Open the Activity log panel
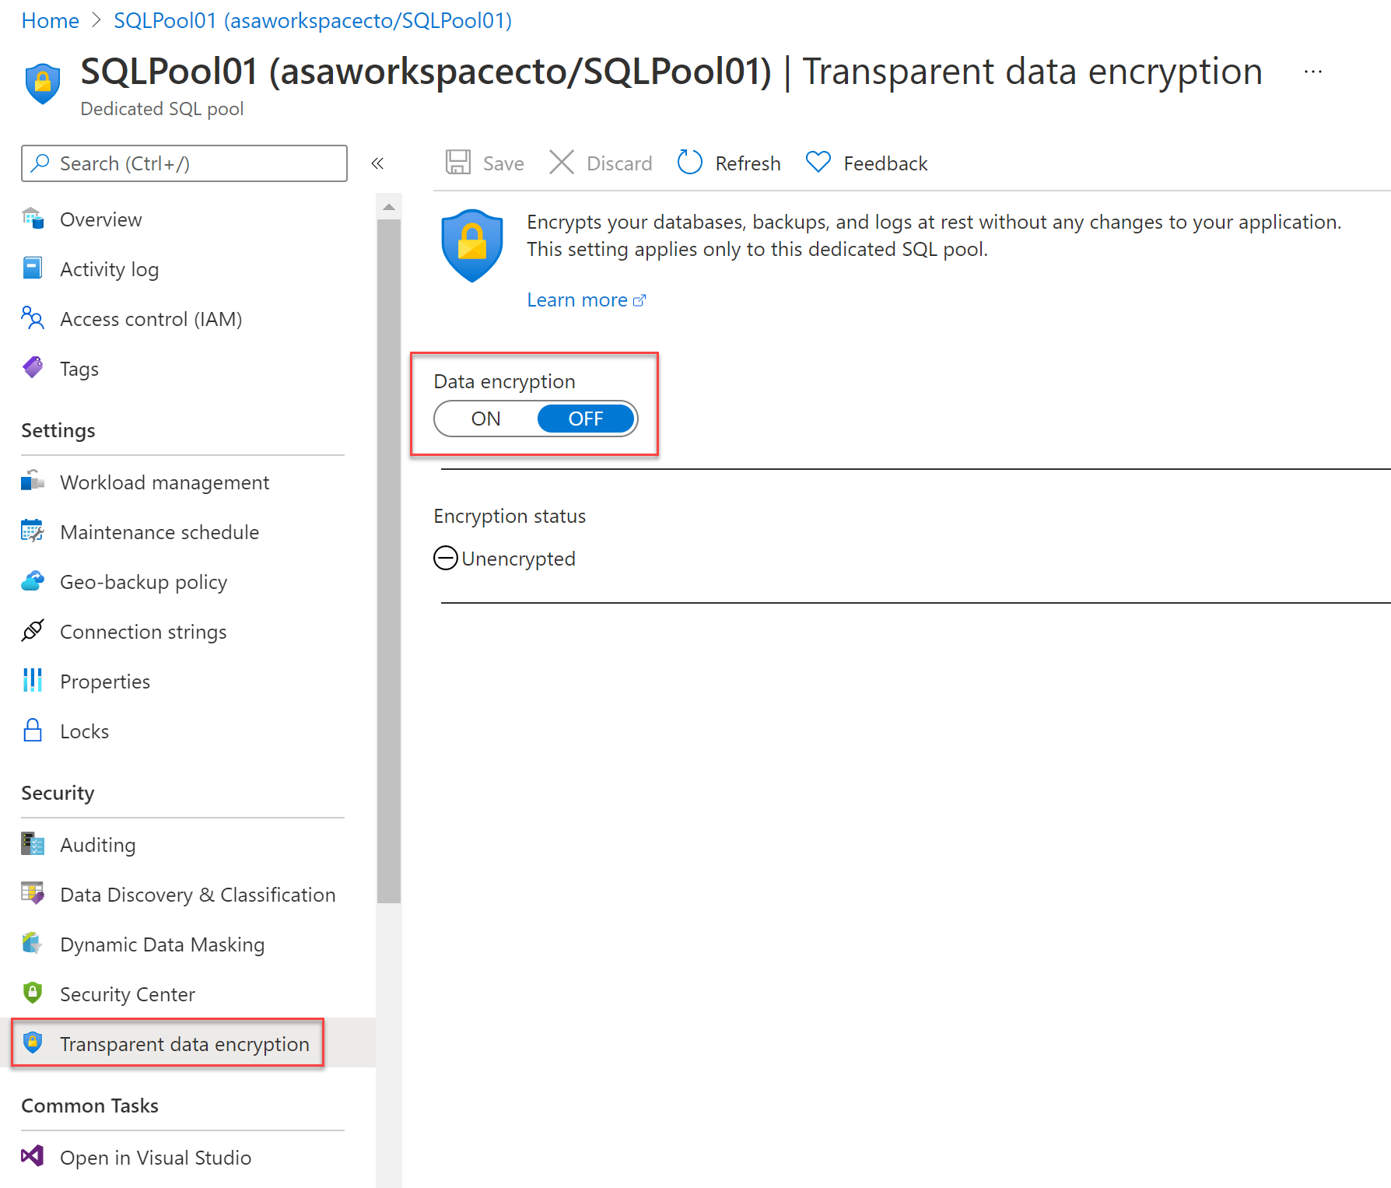The height and width of the screenshot is (1188, 1391). (x=109, y=268)
